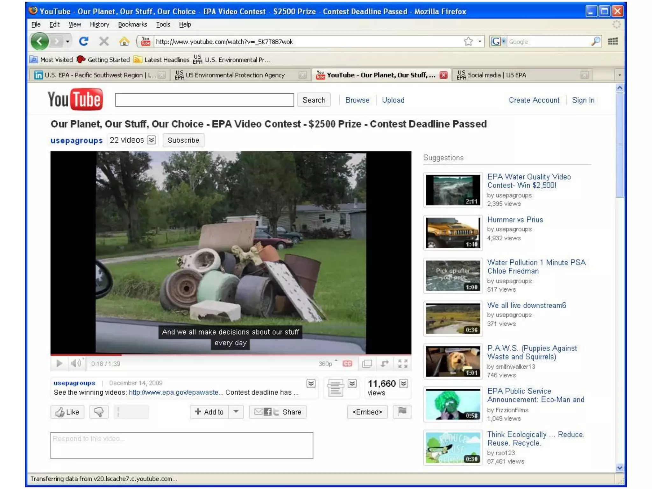Click the bookmark star in address bar

468,41
